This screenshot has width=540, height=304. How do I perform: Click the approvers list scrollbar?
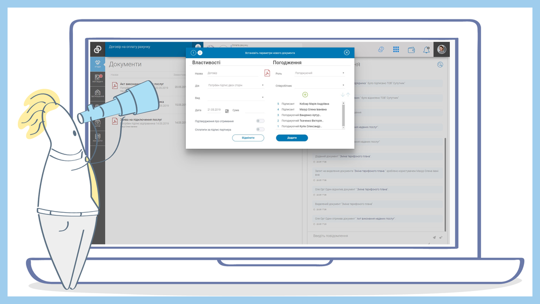pos(343,114)
